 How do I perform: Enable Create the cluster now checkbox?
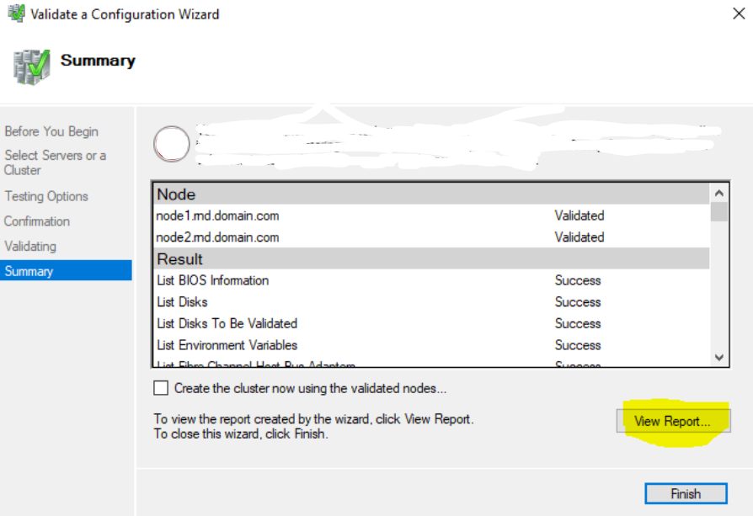pos(161,388)
